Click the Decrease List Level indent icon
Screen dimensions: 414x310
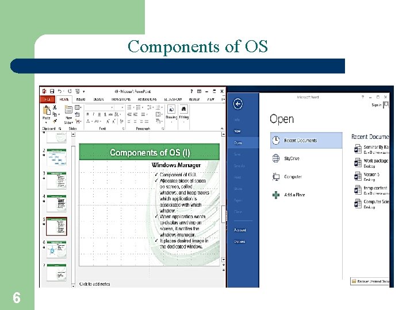[x=129, y=114]
